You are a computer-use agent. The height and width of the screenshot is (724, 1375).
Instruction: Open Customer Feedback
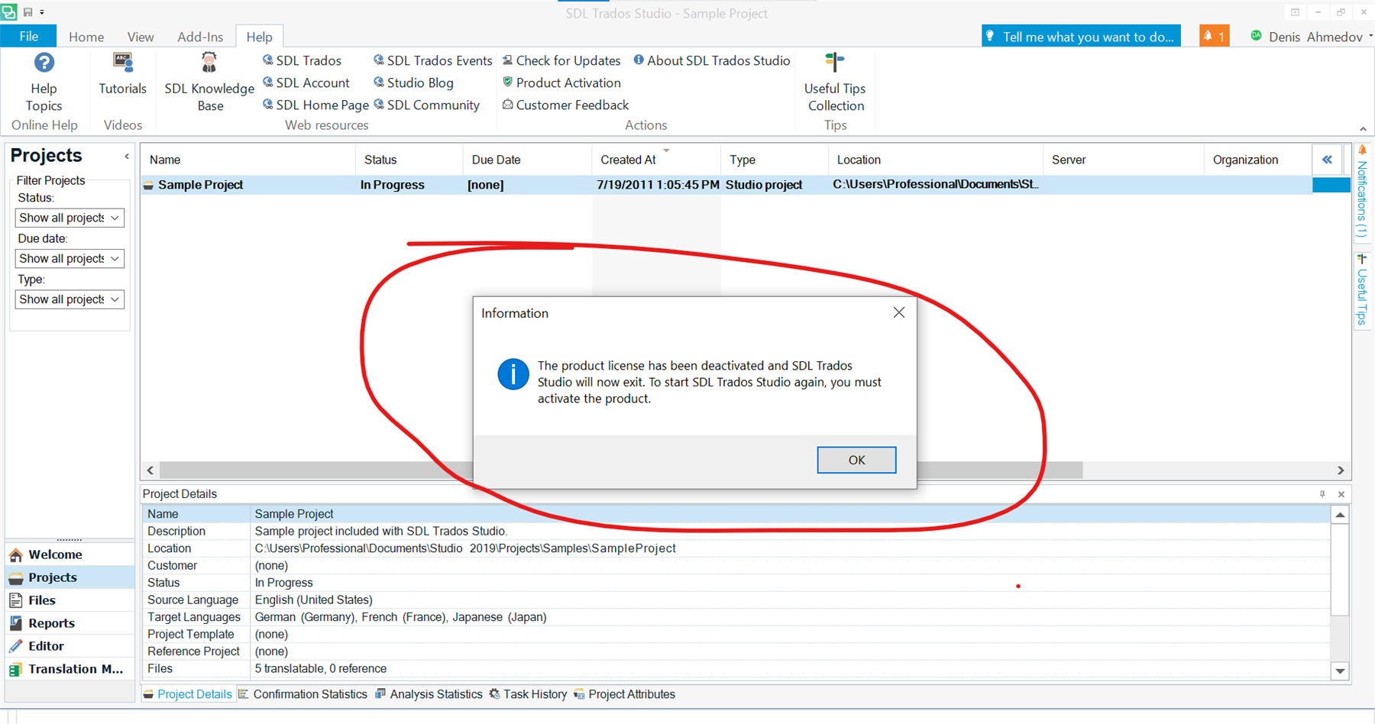coord(565,105)
